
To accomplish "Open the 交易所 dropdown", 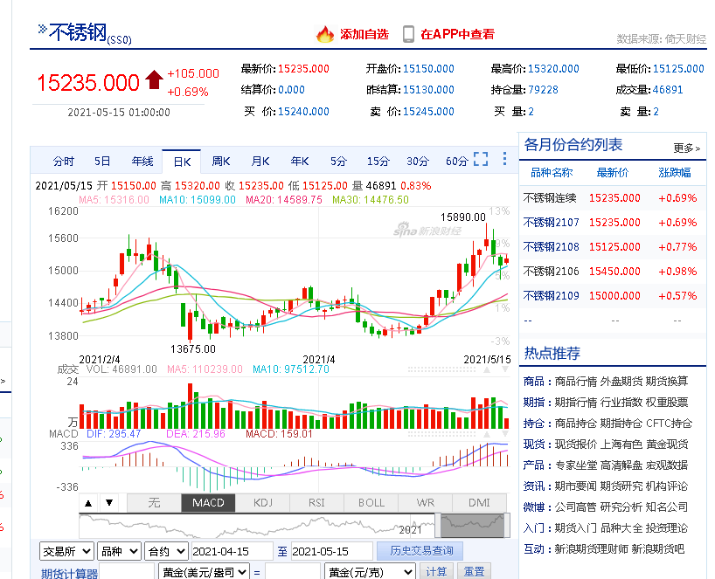I will pos(67,551).
